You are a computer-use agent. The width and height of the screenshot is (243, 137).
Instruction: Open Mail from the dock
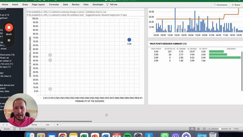click(52, 135)
